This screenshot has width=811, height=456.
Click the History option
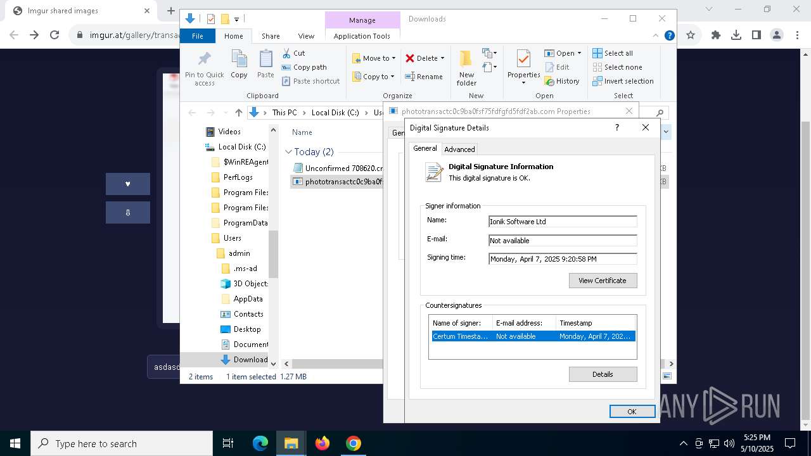[x=561, y=81]
